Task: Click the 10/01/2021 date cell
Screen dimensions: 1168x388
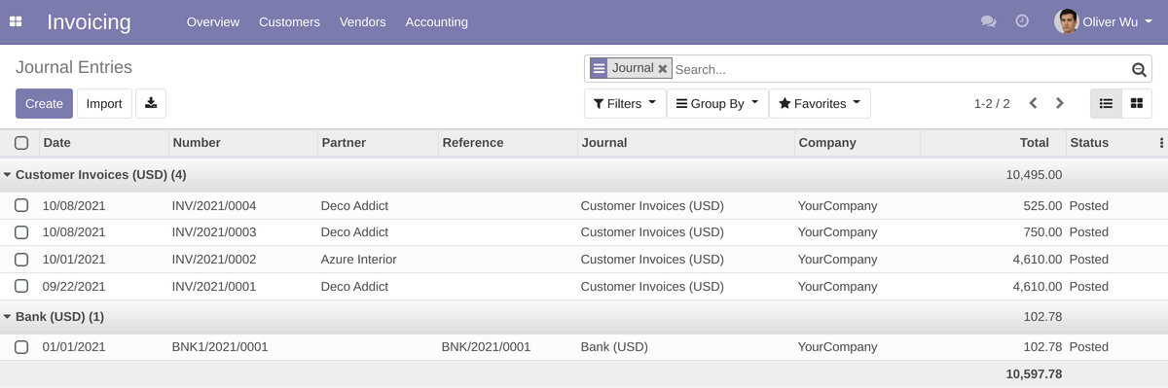Action: (74, 260)
